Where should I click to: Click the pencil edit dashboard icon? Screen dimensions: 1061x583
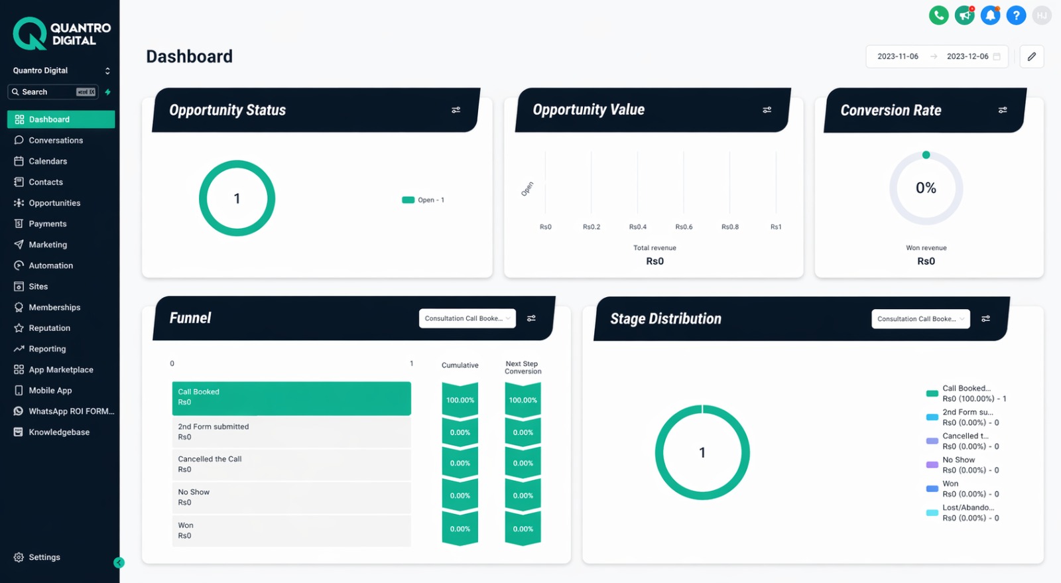pos(1032,56)
